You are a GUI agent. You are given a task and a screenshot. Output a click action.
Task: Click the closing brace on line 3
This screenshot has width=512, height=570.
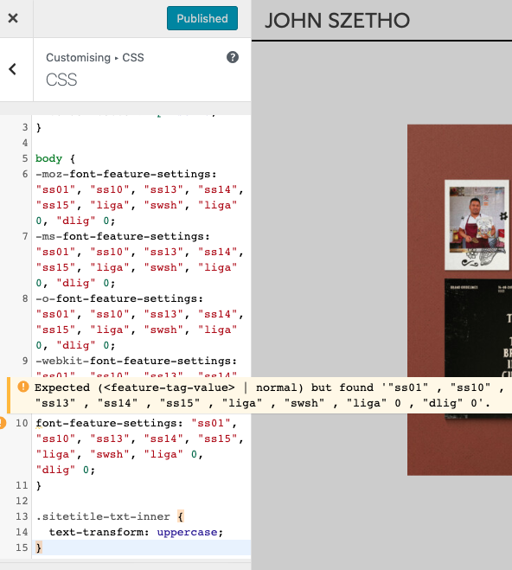point(39,127)
